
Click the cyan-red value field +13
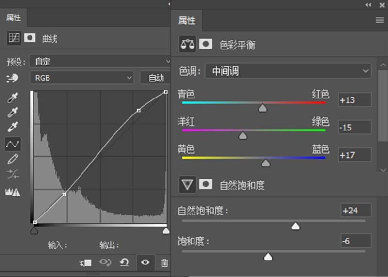[x=355, y=100]
